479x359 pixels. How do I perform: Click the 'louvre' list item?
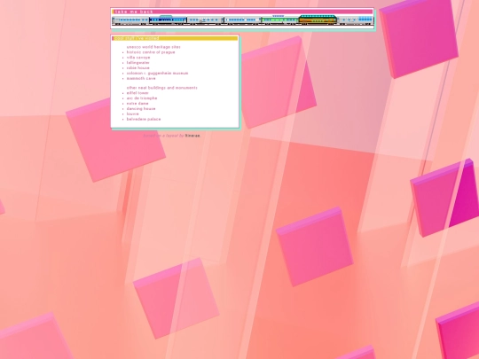pyautogui.click(x=132, y=113)
